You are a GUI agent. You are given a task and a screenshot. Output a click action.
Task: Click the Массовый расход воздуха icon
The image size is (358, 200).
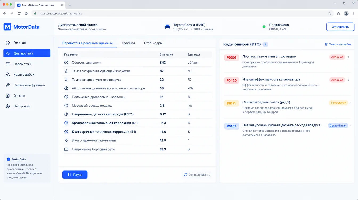pyautogui.click(x=66, y=106)
